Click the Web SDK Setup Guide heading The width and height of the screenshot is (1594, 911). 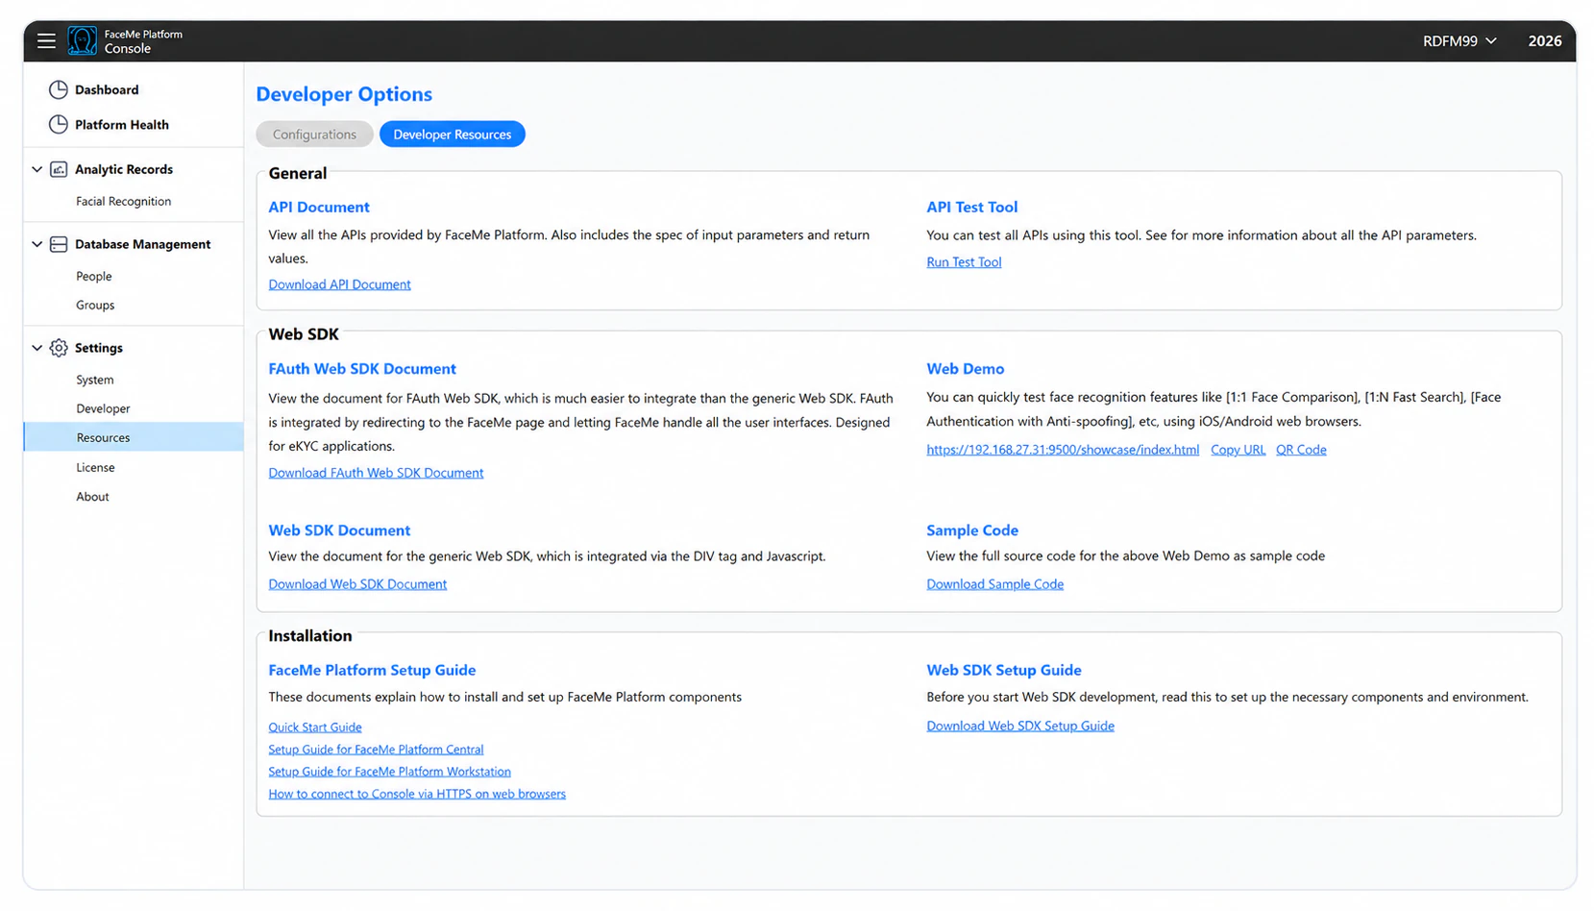(1004, 670)
